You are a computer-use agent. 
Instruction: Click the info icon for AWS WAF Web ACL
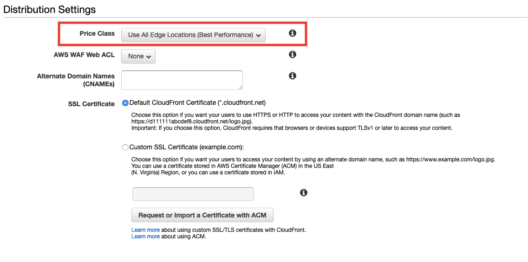pyautogui.click(x=293, y=55)
